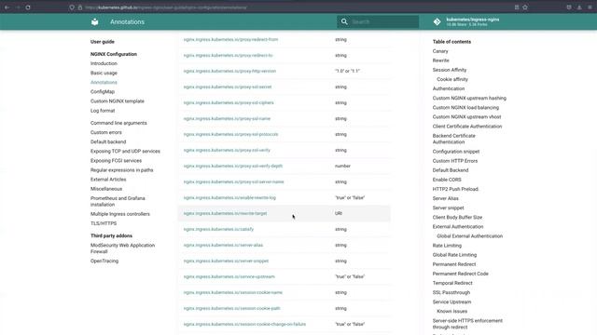Screen dimensions: 597x335
Task: Click the proxy-http-version annotation link
Action: [x=229, y=71]
